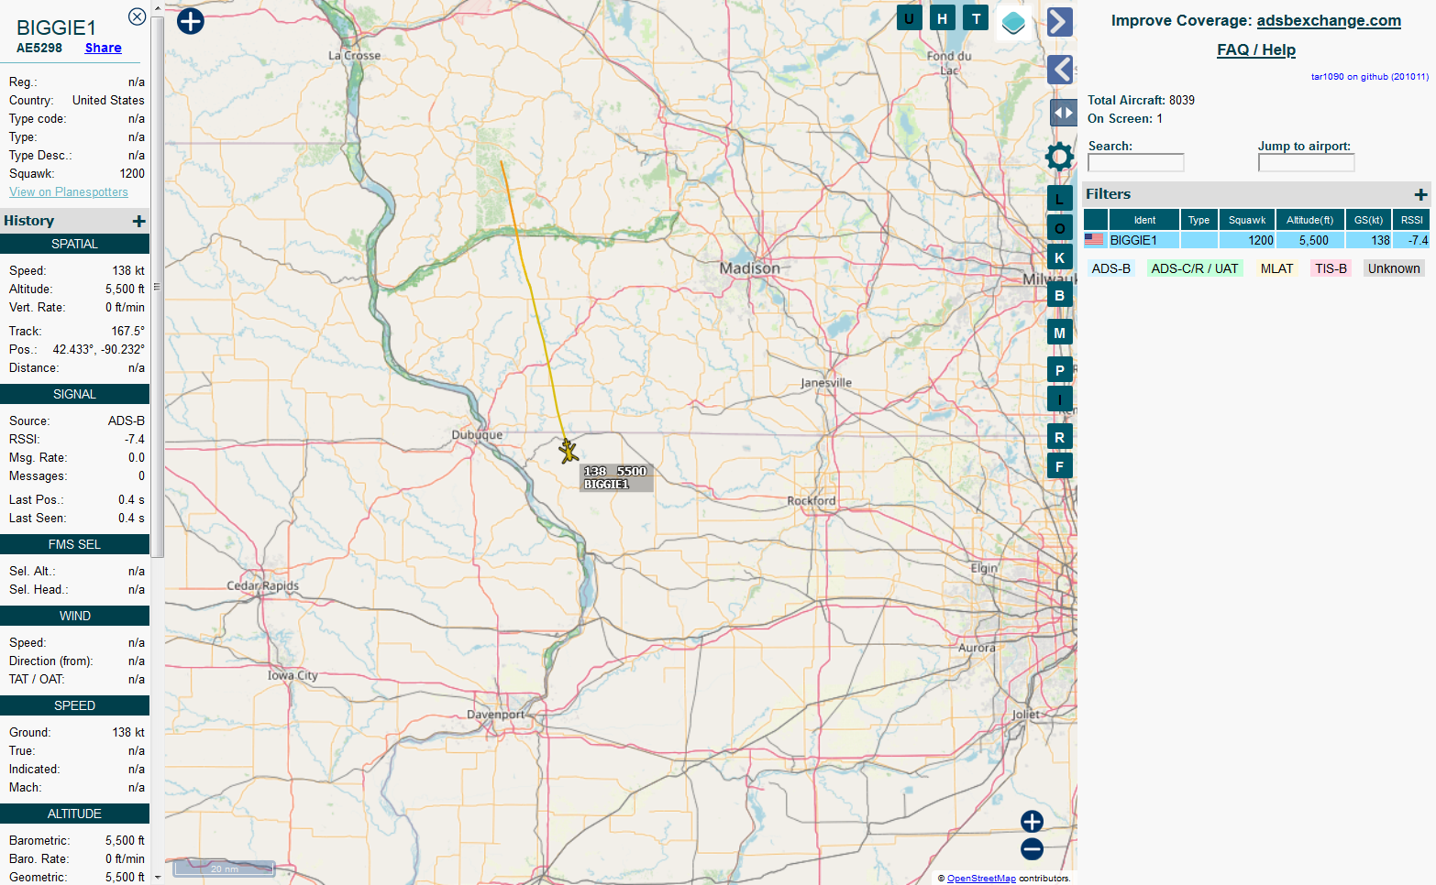Close the BIGGIE1 aircraft info panel
Screen dimensions: 1436x885
tap(137, 16)
